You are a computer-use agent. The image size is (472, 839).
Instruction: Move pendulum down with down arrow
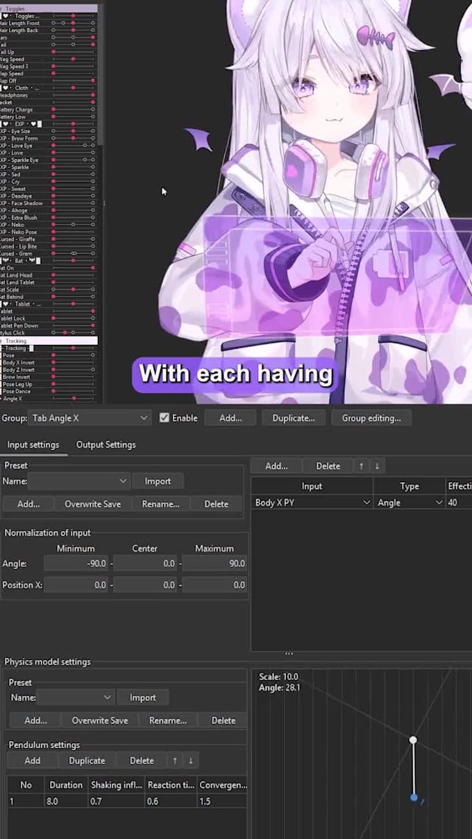(190, 761)
